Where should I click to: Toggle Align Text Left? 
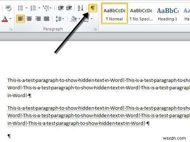click(20, 19)
